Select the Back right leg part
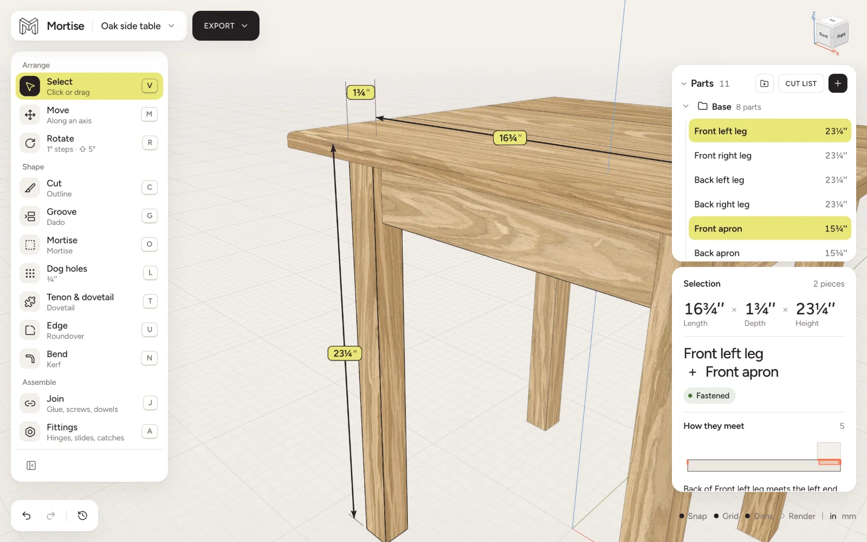The height and width of the screenshot is (542, 867). pos(770,204)
